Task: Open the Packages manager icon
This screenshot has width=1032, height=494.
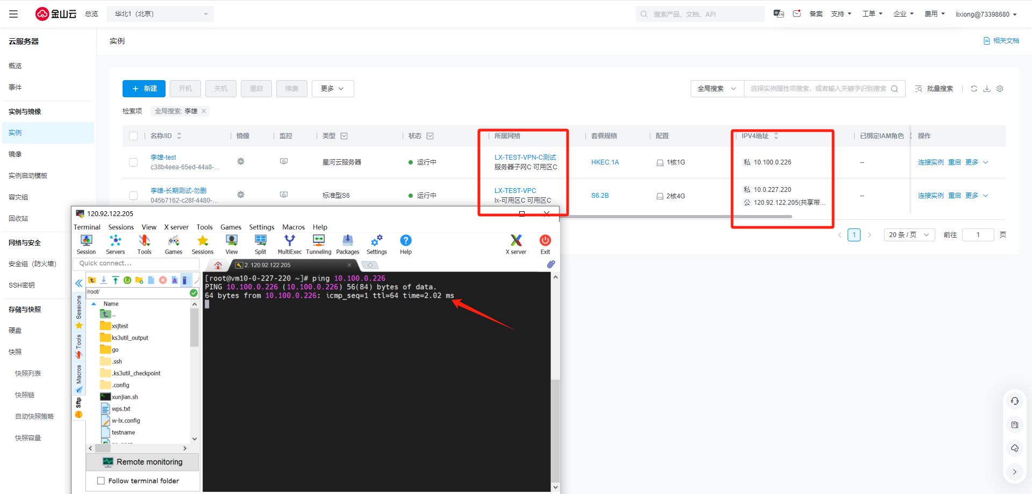Action: [x=348, y=244]
